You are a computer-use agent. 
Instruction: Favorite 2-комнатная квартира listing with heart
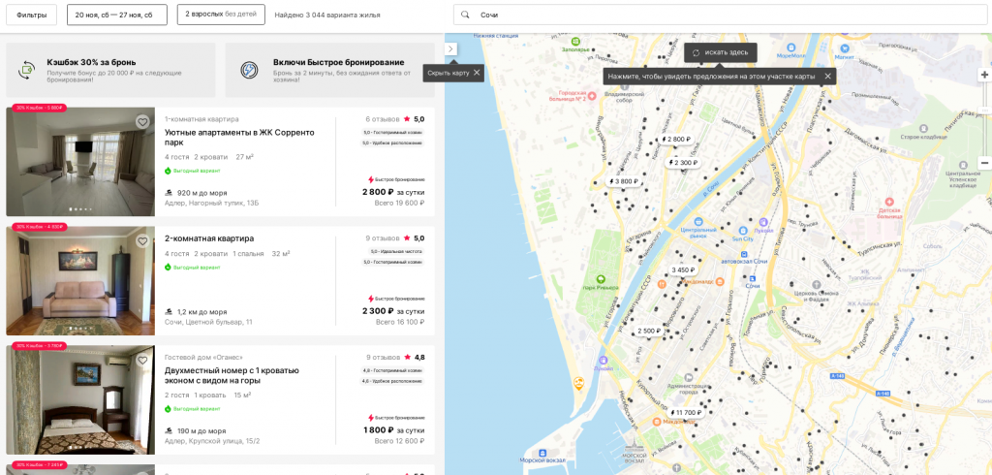coord(142,240)
